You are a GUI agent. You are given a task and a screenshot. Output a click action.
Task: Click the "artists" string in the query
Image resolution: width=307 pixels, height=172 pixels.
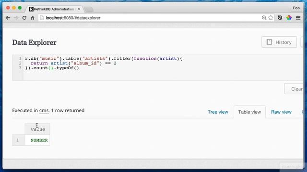coord(95,58)
